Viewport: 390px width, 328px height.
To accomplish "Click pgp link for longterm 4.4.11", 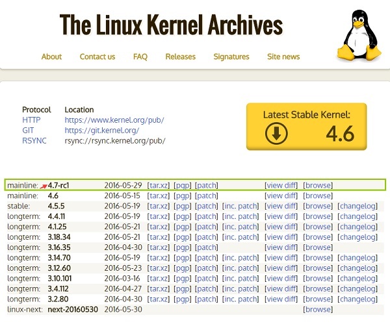I will tap(183, 216).
